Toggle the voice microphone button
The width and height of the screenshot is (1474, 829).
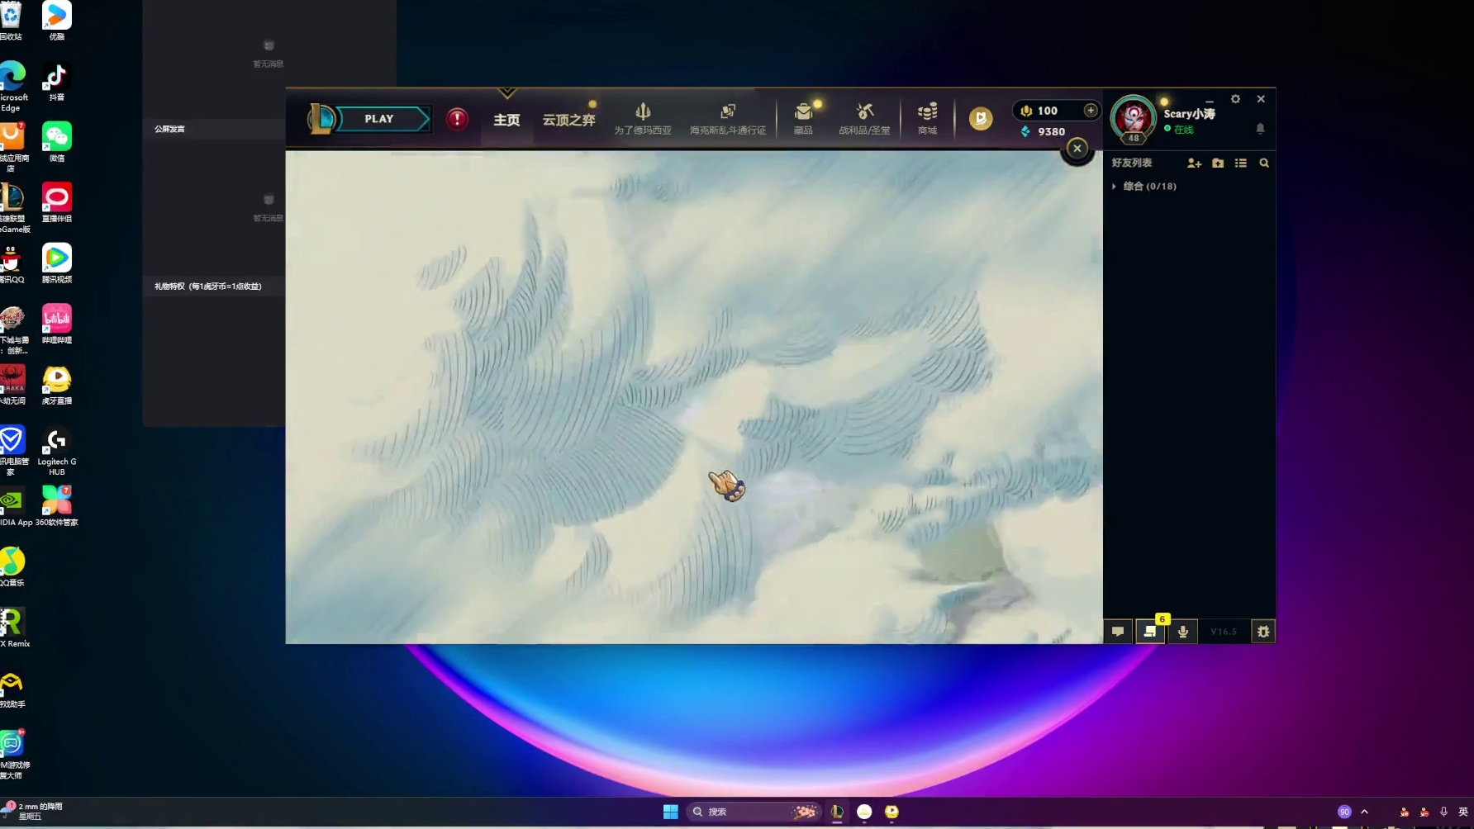pyautogui.click(x=1183, y=632)
